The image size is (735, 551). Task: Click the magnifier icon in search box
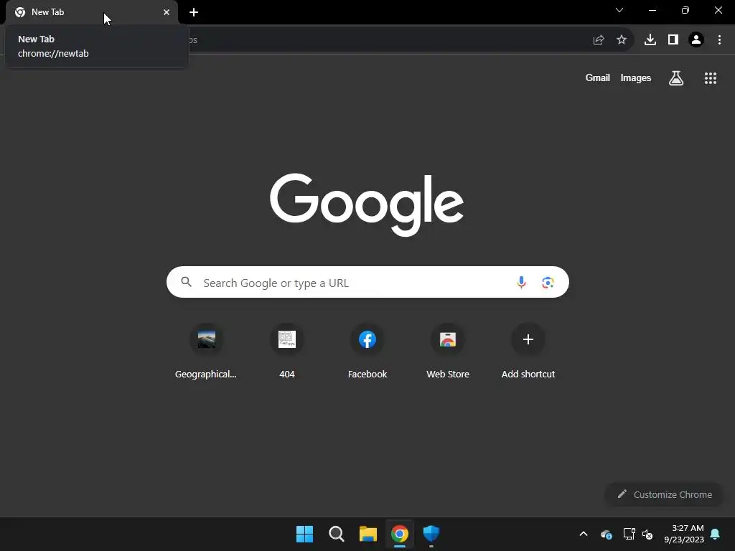187,282
